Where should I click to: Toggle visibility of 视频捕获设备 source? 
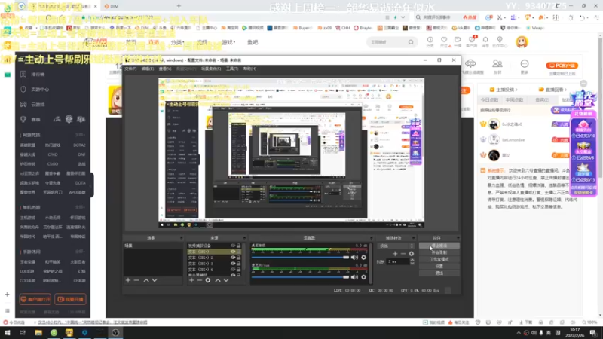[x=233, y=246]
